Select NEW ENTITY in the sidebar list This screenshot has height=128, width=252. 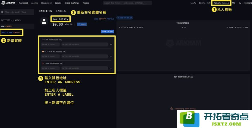(17, 26)
